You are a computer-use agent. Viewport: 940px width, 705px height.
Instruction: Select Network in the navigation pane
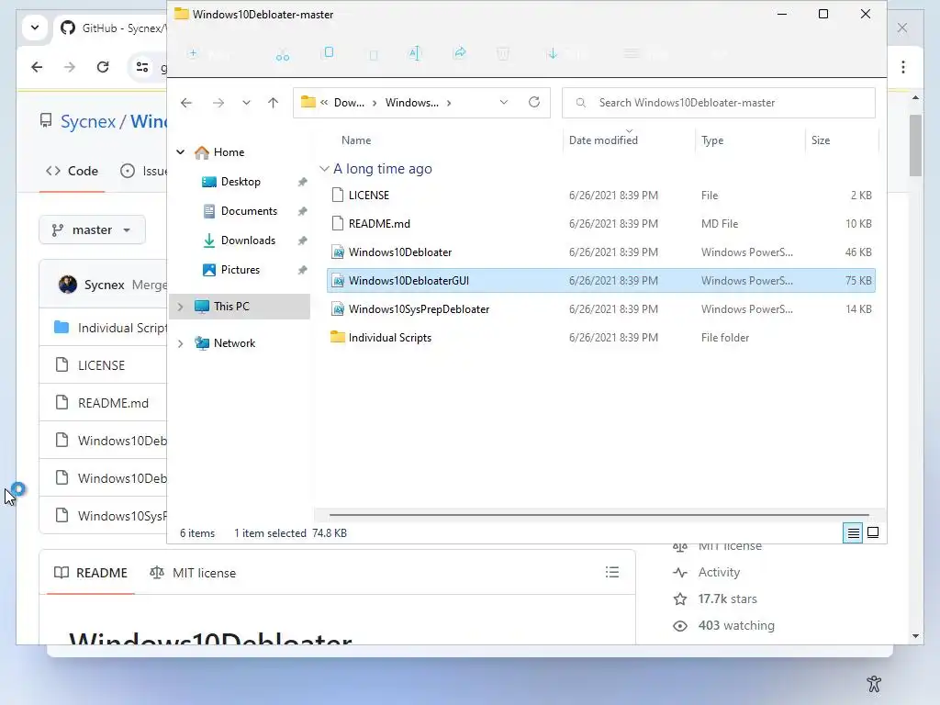(x=234, y=343)
